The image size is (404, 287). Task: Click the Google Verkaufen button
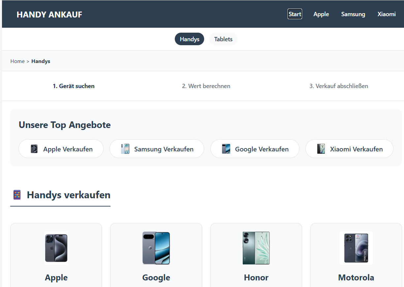tap(255, 149)
